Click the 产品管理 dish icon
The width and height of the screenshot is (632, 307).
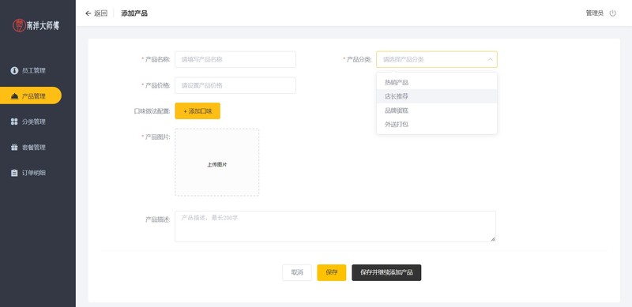14,95
